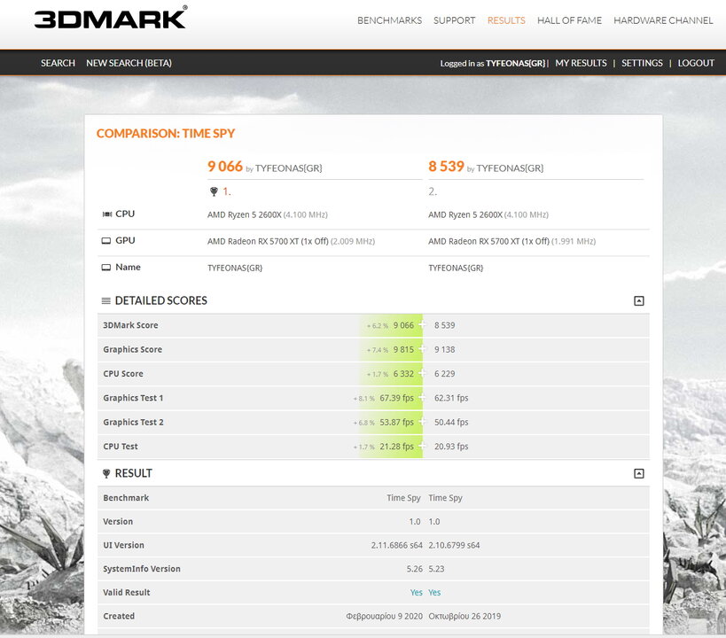Click Graphics Score value 9 138

pyautogui.click(x=444, y=349)
